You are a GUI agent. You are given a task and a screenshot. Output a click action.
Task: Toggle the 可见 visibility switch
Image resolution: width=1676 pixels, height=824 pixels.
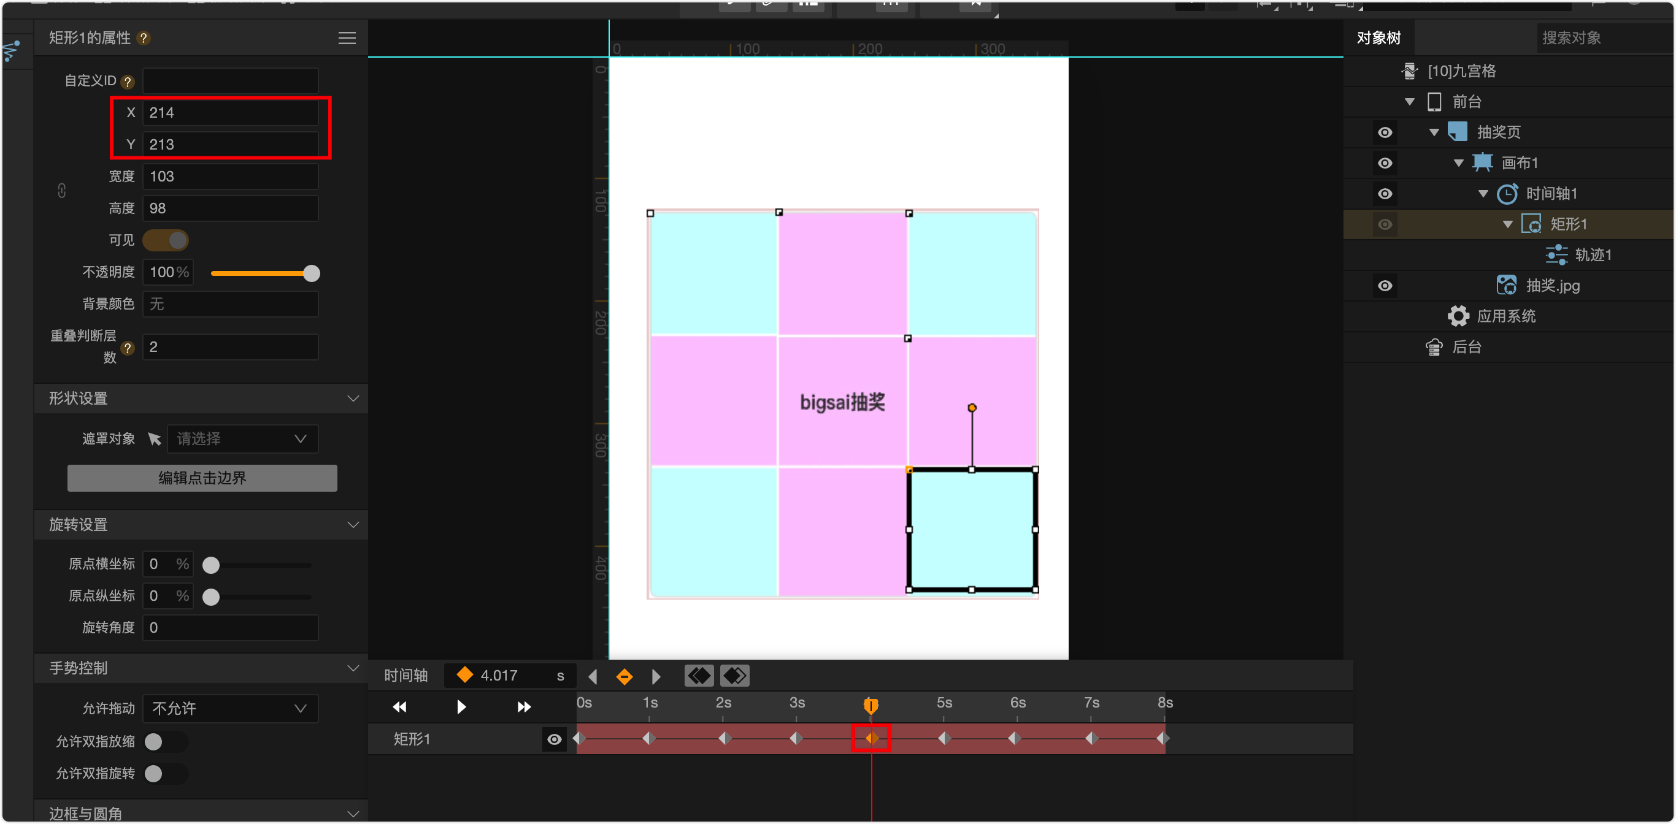166,240
